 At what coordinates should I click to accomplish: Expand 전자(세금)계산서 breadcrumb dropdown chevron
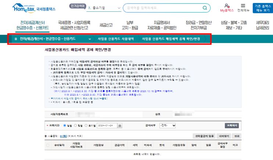90,39
